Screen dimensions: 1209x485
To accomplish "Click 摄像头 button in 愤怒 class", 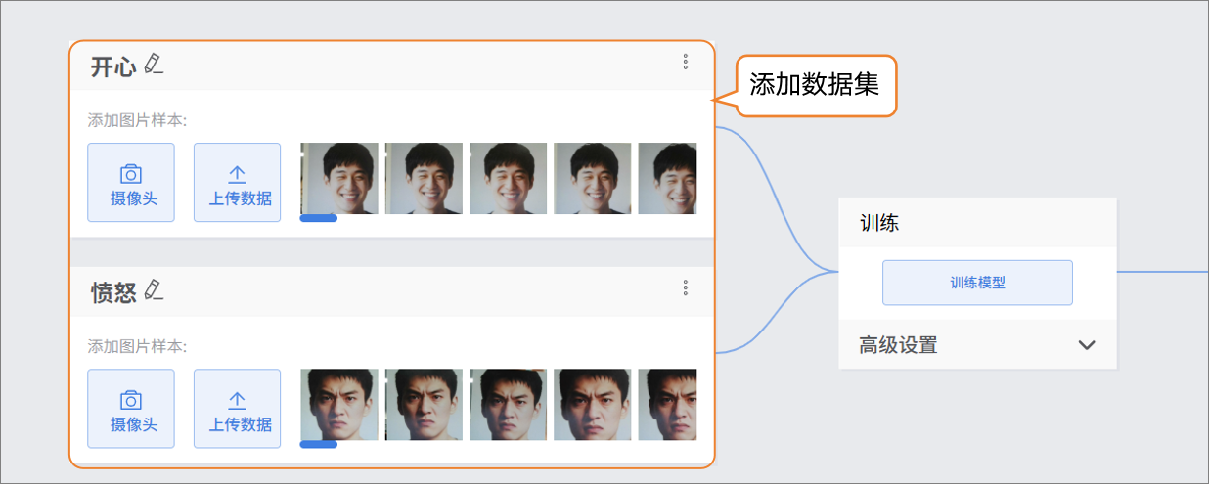I will (x=131, y=409).
